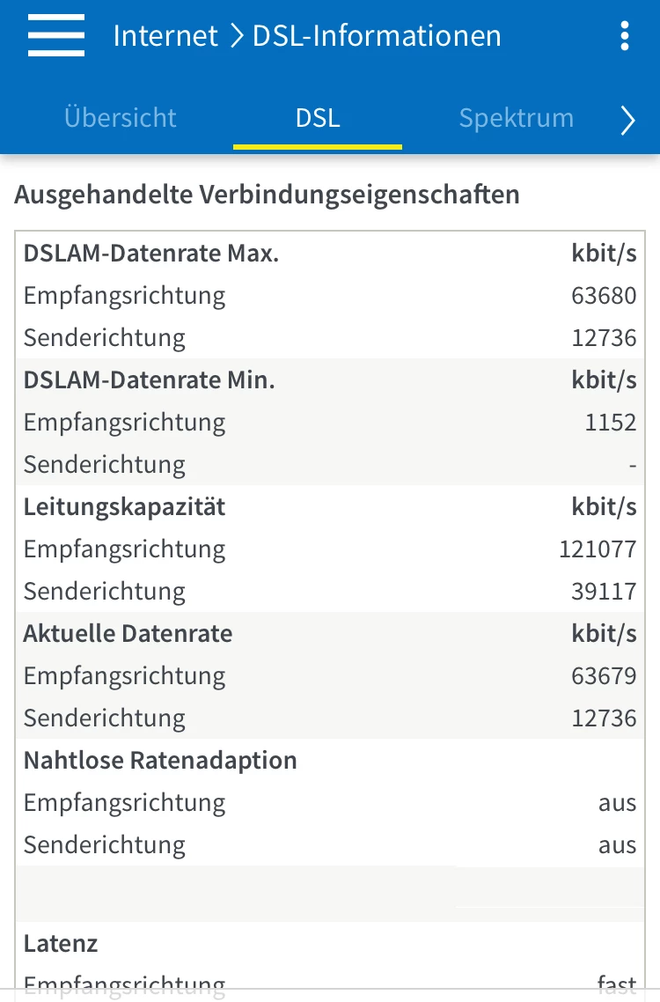This screenshot has width=660, height=1002.
Task: Select the Leitungskapazität row header
Action: coord(124,507)
